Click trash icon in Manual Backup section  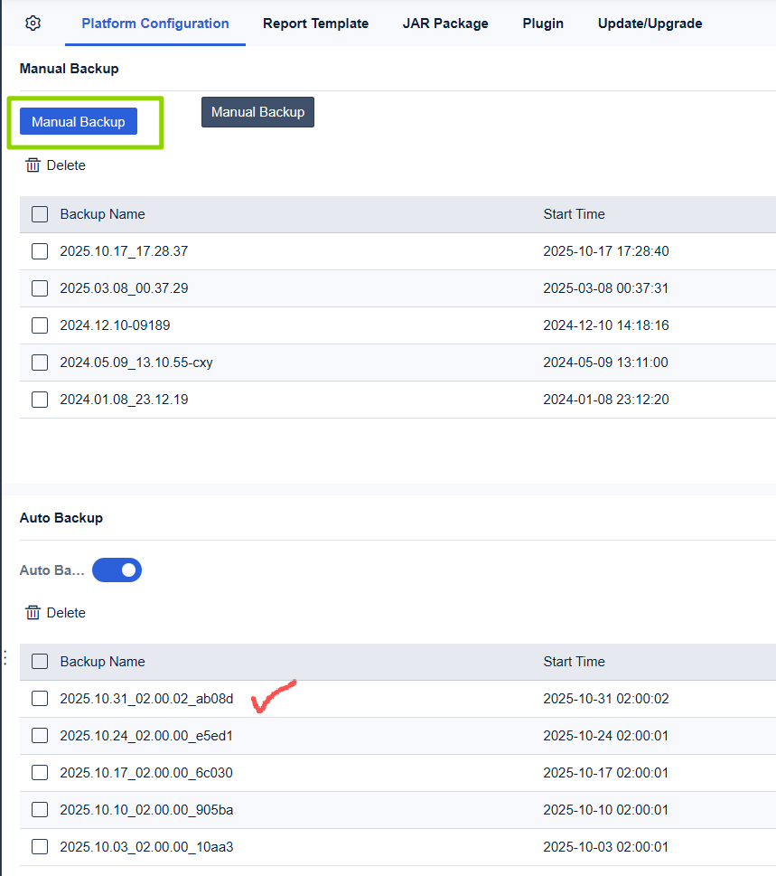tap(33, 165)
